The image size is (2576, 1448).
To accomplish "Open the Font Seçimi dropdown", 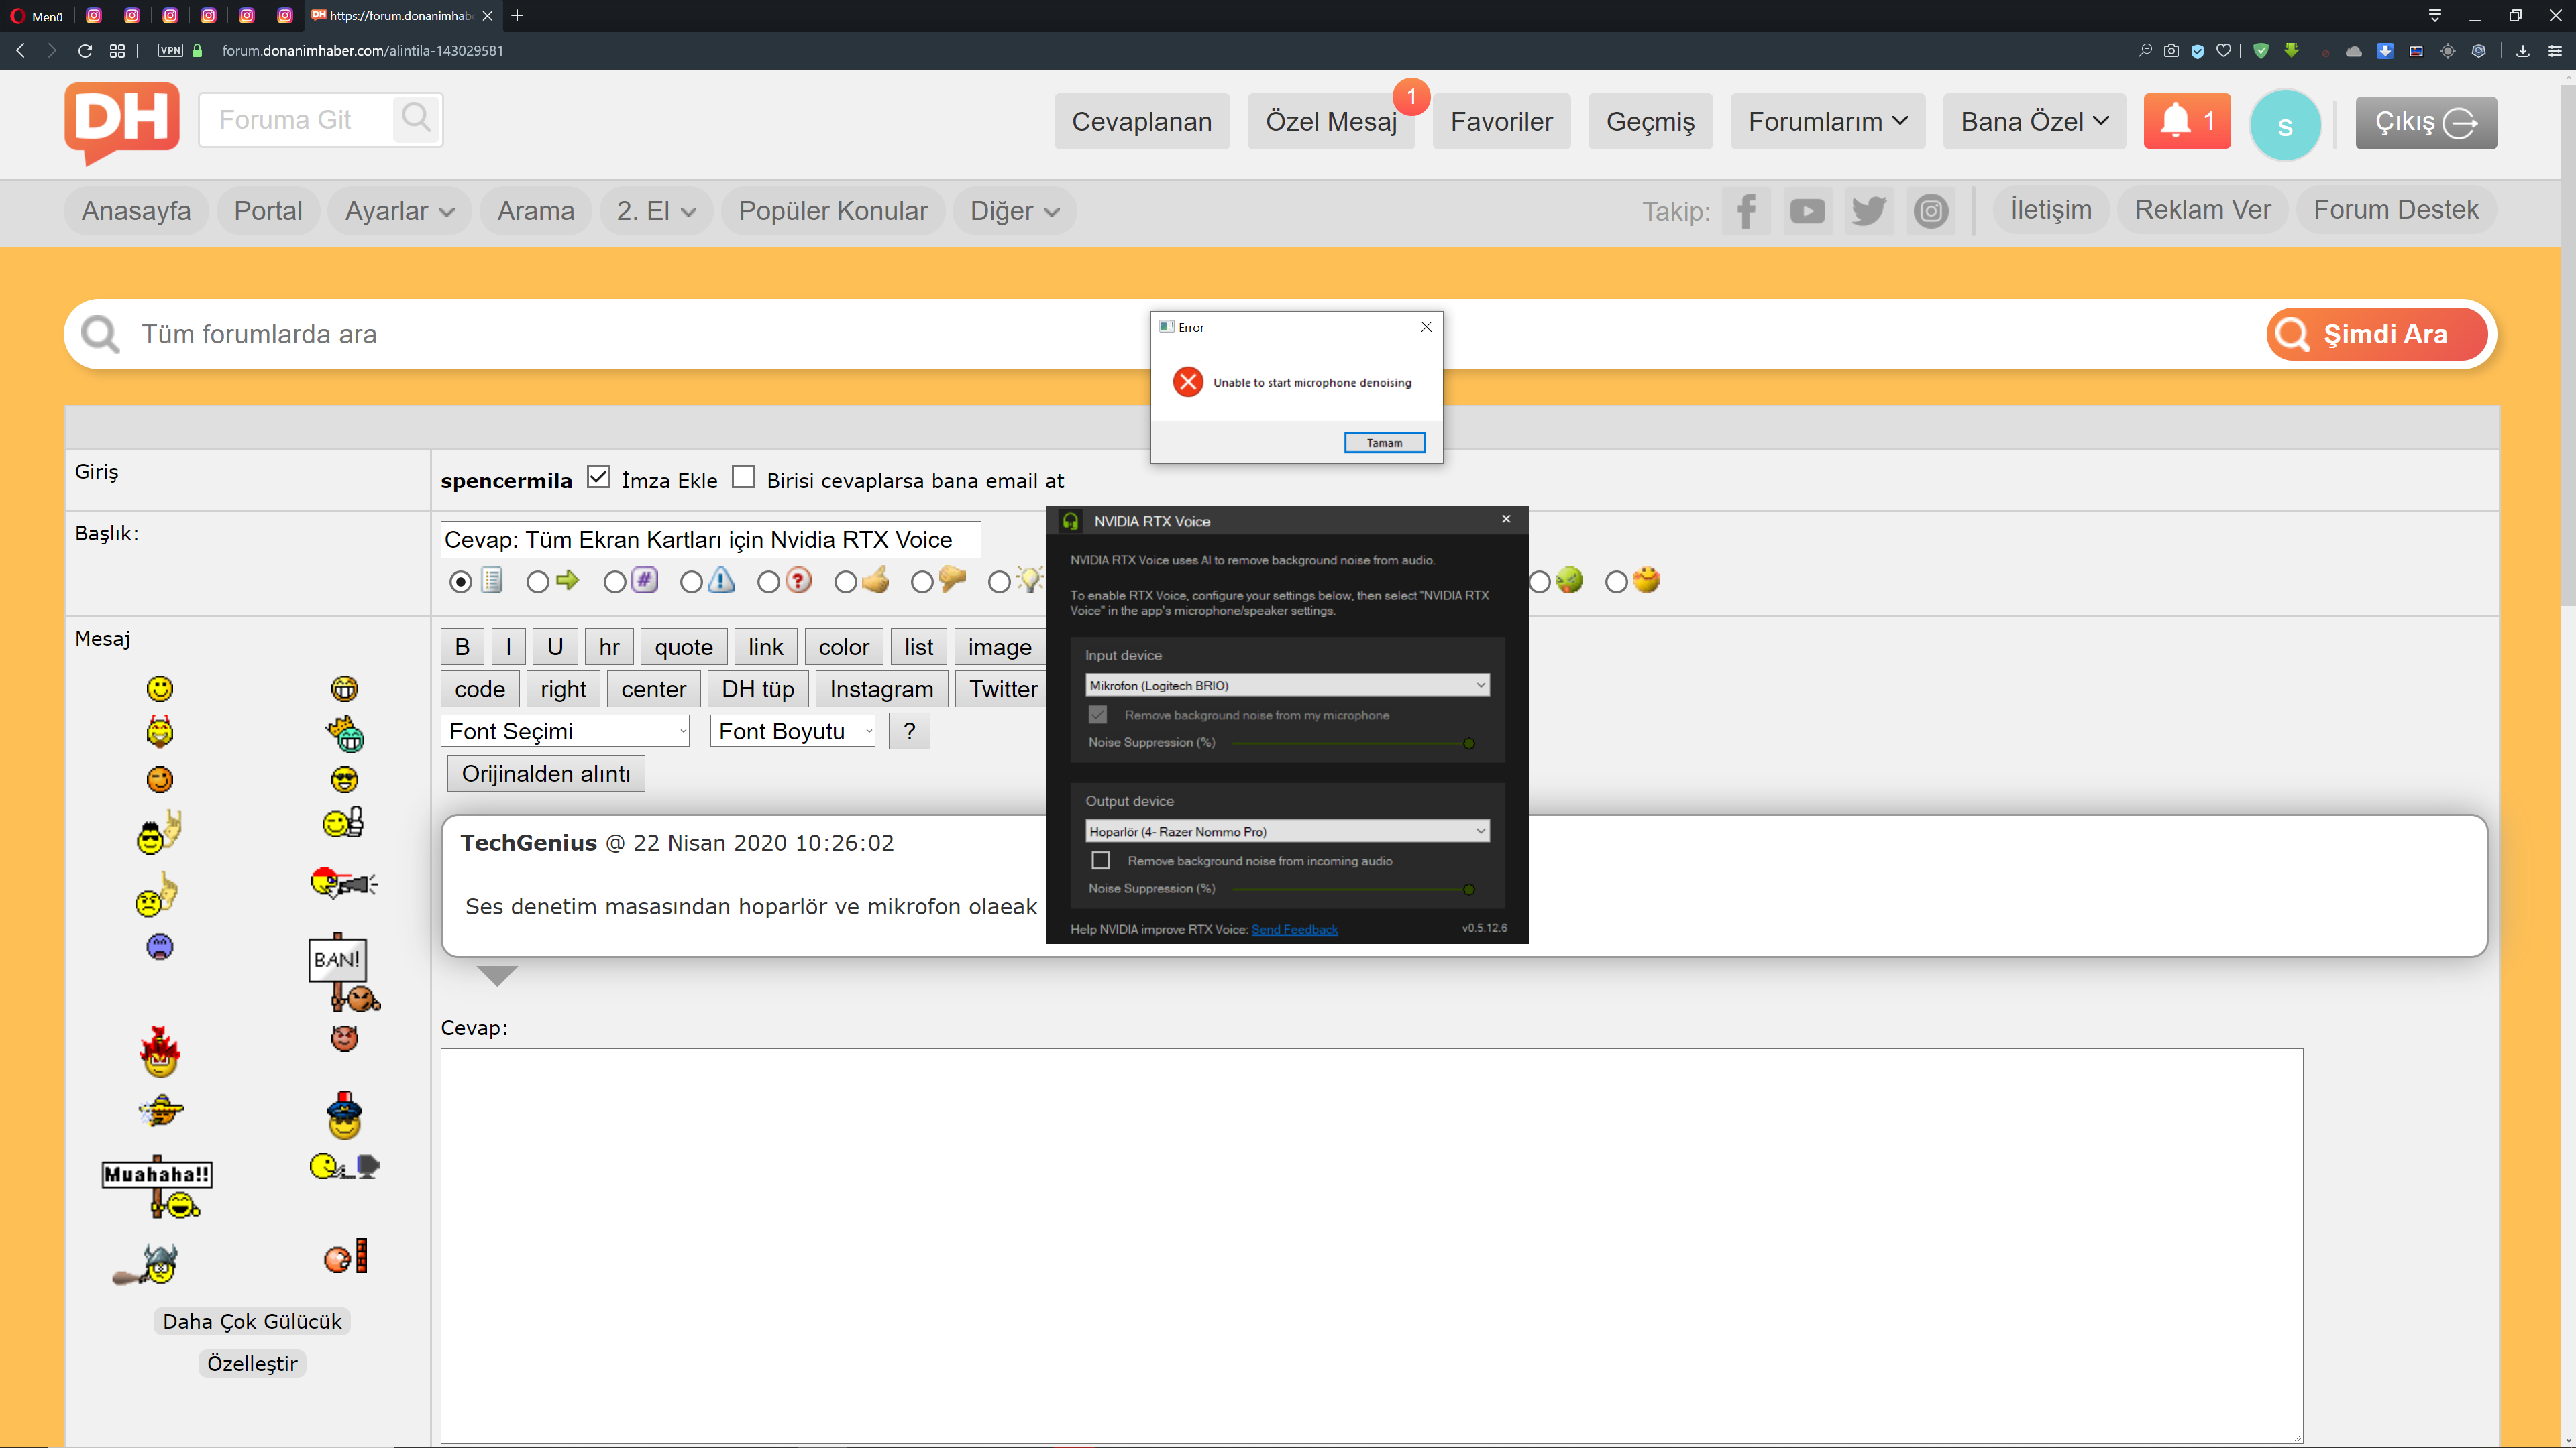I will point(566,731).
